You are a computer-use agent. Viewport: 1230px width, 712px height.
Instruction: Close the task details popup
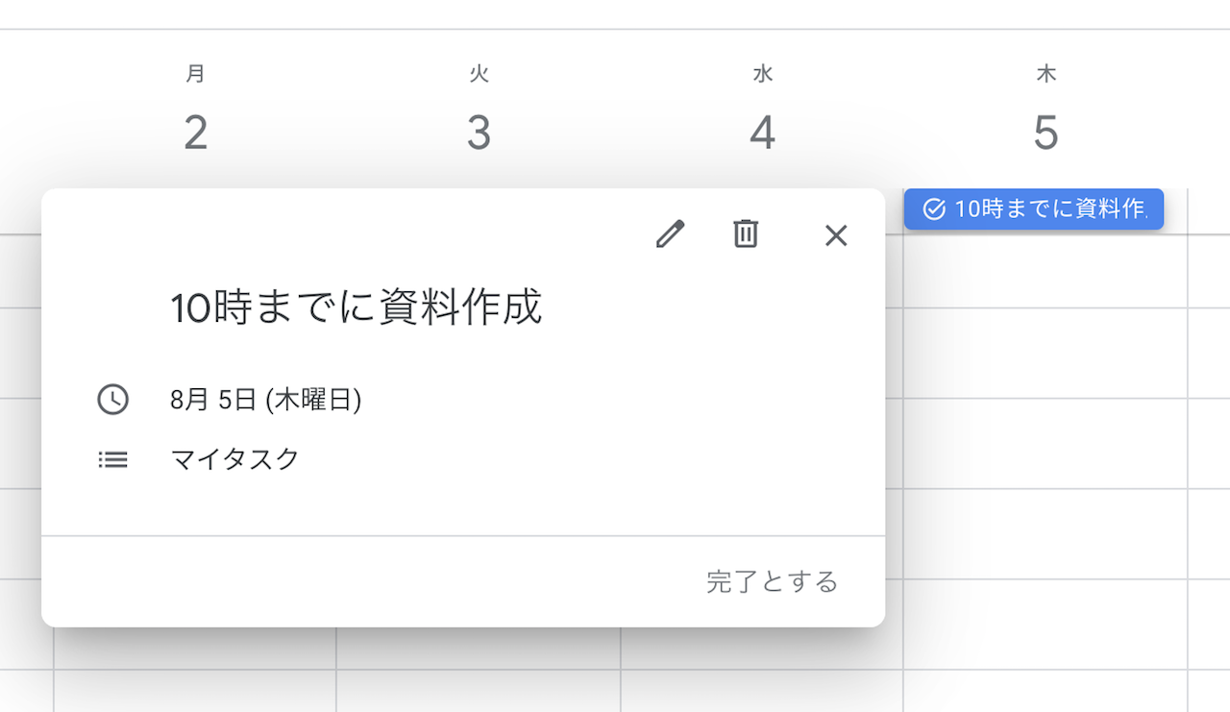click(x=836, y=235)
